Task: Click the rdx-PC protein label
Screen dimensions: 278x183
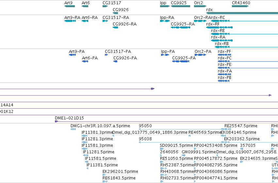Action: pyautogui.click(x=225, y=58)
